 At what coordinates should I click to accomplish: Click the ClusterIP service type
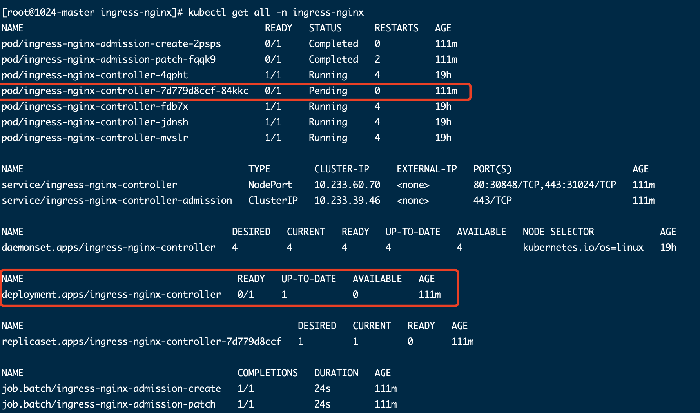point(273,201)
